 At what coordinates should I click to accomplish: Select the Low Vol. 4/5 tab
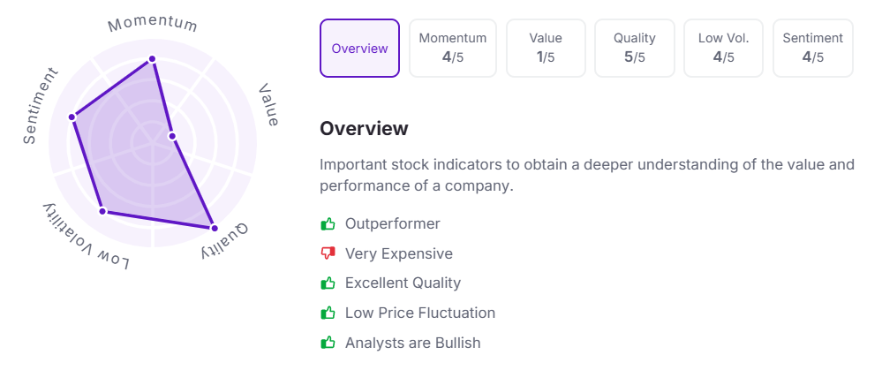tap(724, 49)
